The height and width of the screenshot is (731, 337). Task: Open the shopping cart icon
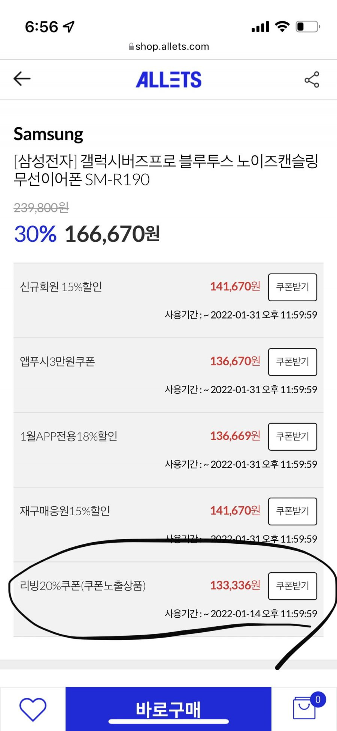coord(304,708)
